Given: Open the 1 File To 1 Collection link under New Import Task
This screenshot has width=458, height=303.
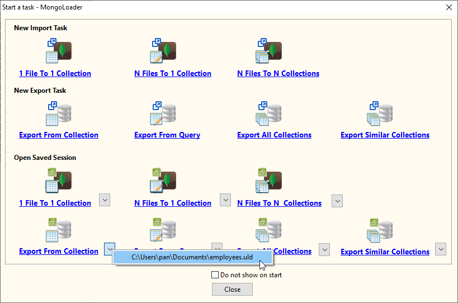Looking at the screenshot, I should coord(55,74).
